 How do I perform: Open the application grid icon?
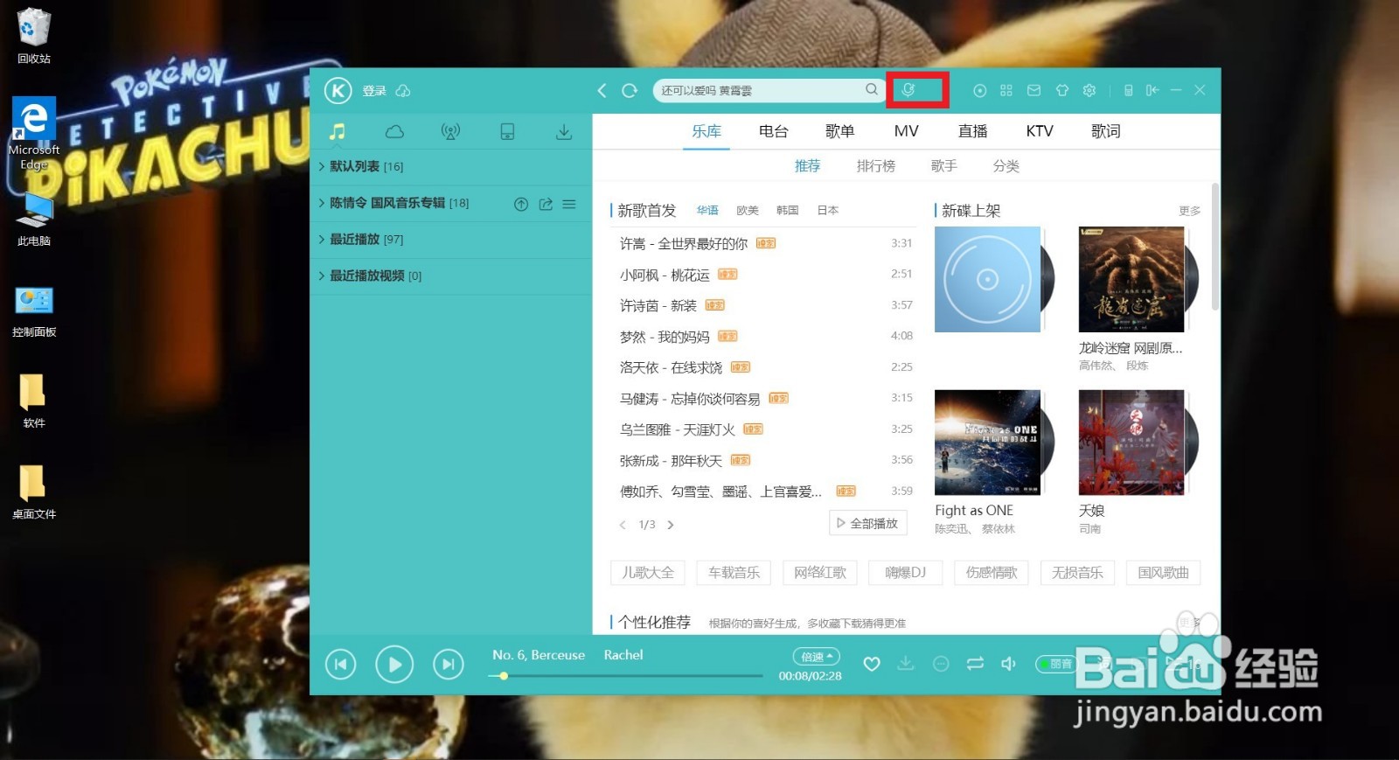(1006, 90)
